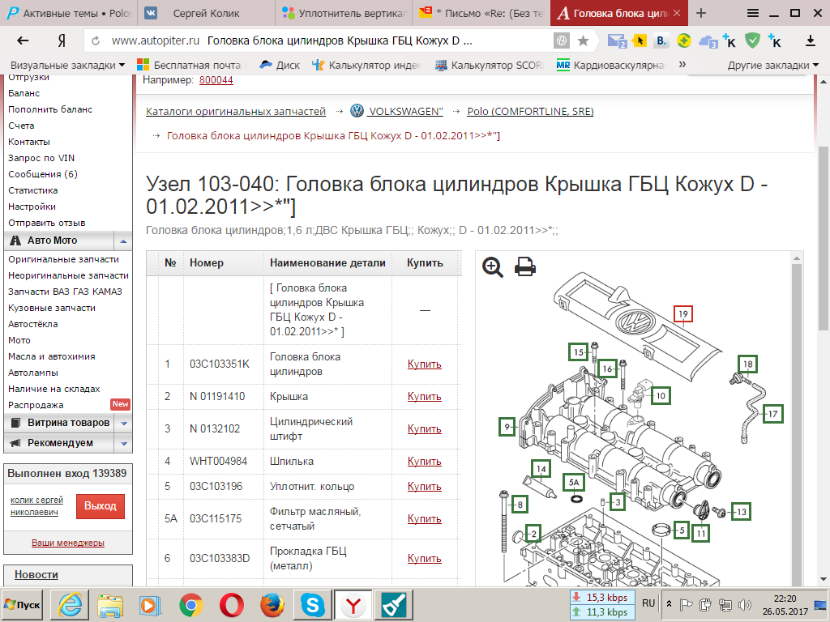Viewport: 830px width, 622px height.
Task: Expand the 'Рекомендуем' section
Action: click(124, 443)
